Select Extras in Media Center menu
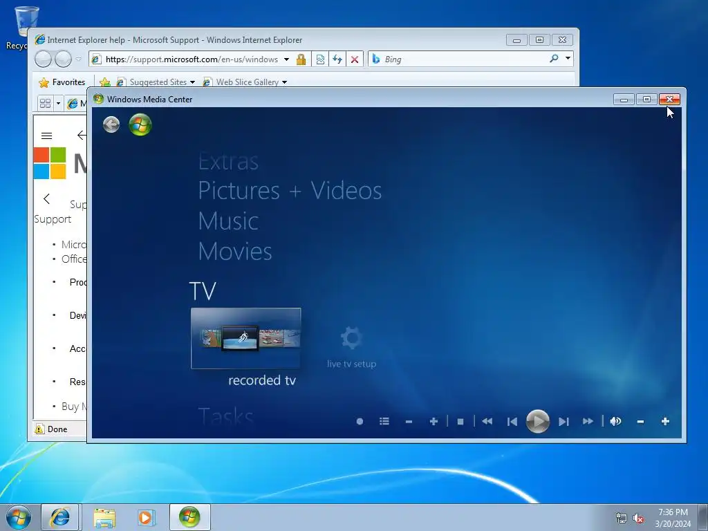 coord(228,161)
